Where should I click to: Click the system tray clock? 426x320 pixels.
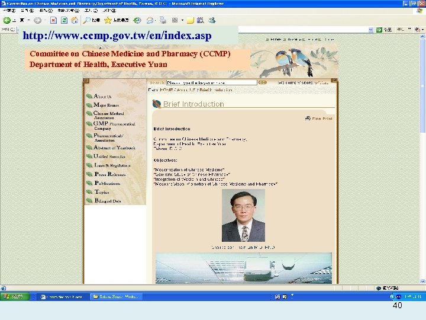tap(413, 297)
